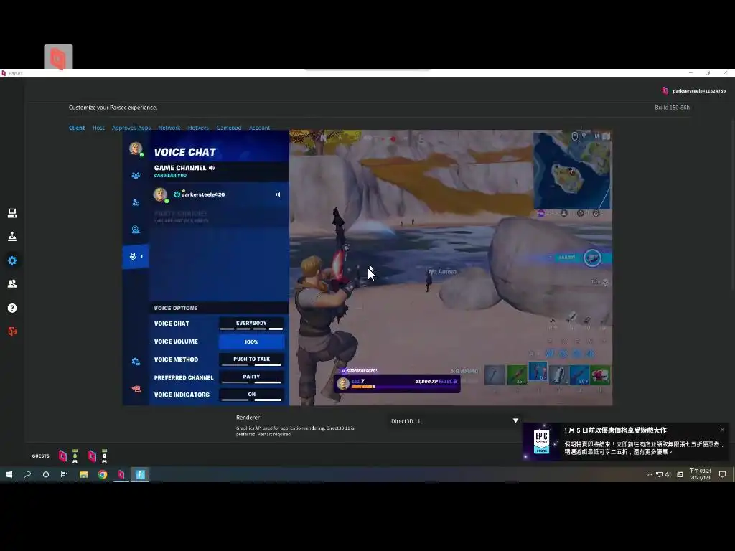
Task: Switch to Fortnite in the taskbar
Action: [140, 475]
